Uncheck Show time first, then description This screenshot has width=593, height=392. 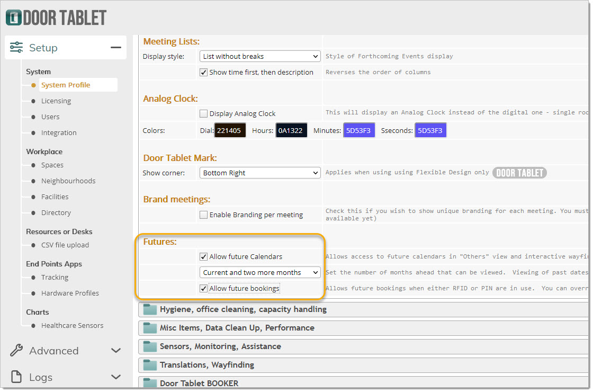click(x=203, y=73)
